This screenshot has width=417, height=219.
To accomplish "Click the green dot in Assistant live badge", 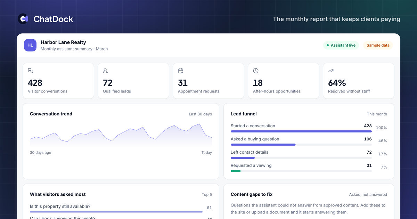I will point(328,45).
